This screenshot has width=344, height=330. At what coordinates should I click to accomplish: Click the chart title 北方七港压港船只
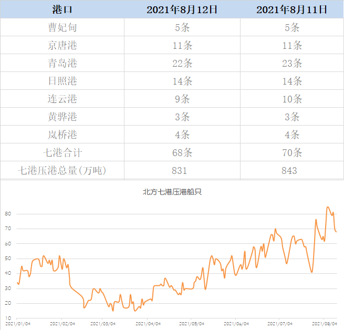172,192
